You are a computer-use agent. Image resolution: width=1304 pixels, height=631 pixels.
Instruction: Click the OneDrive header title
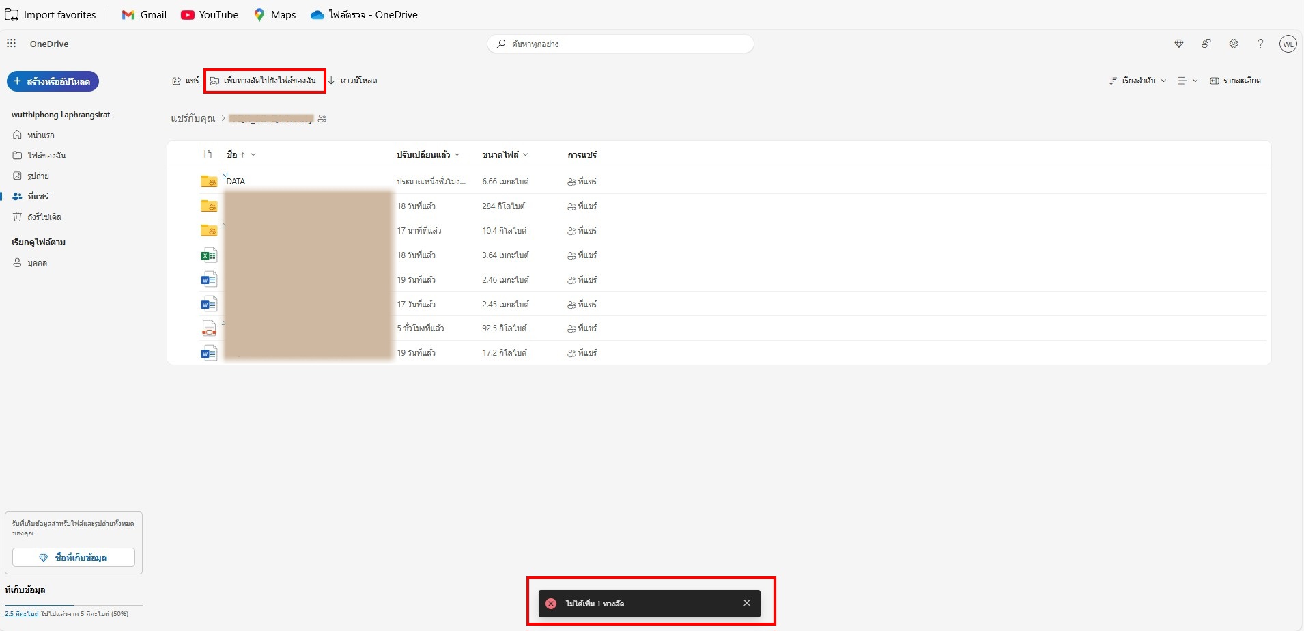(49, 44)
